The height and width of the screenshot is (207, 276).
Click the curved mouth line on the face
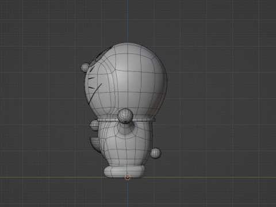(x=95, y=94)
